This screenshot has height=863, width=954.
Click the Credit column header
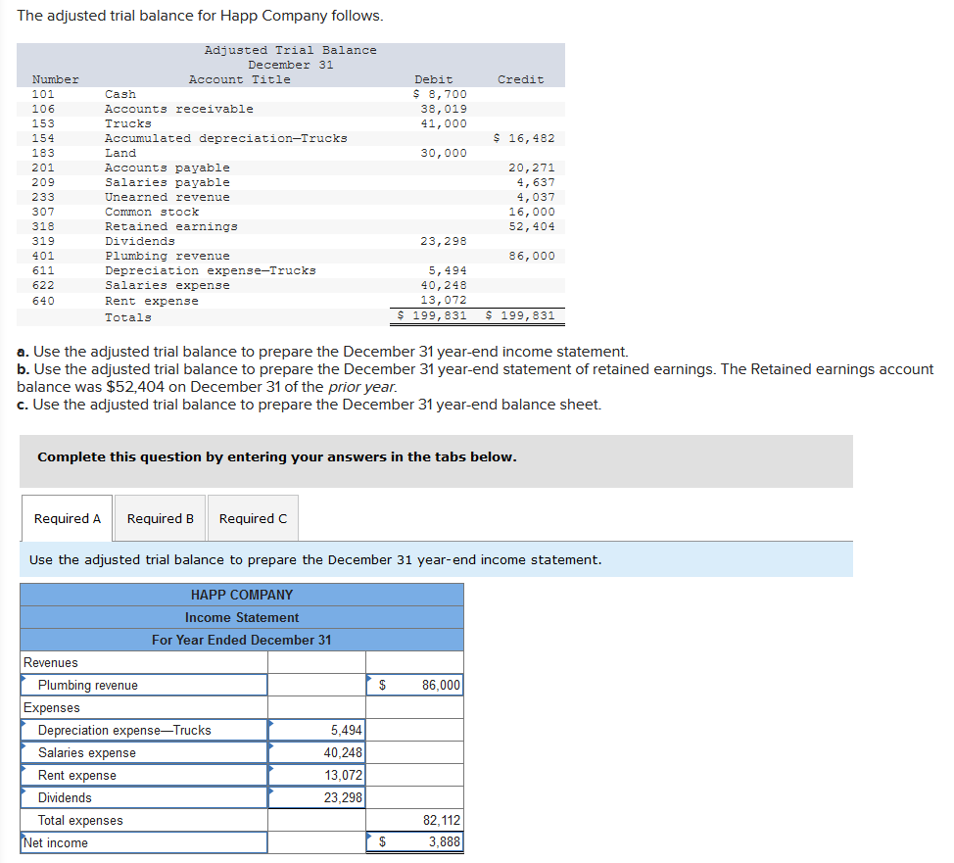[521, 79]
